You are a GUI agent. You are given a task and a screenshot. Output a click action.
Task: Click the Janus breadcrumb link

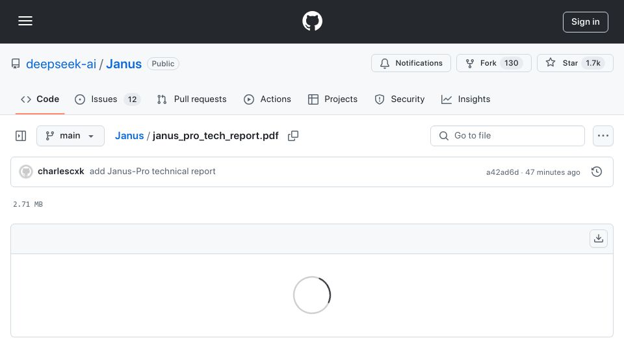pyautogui.click(x=129, y=136)
